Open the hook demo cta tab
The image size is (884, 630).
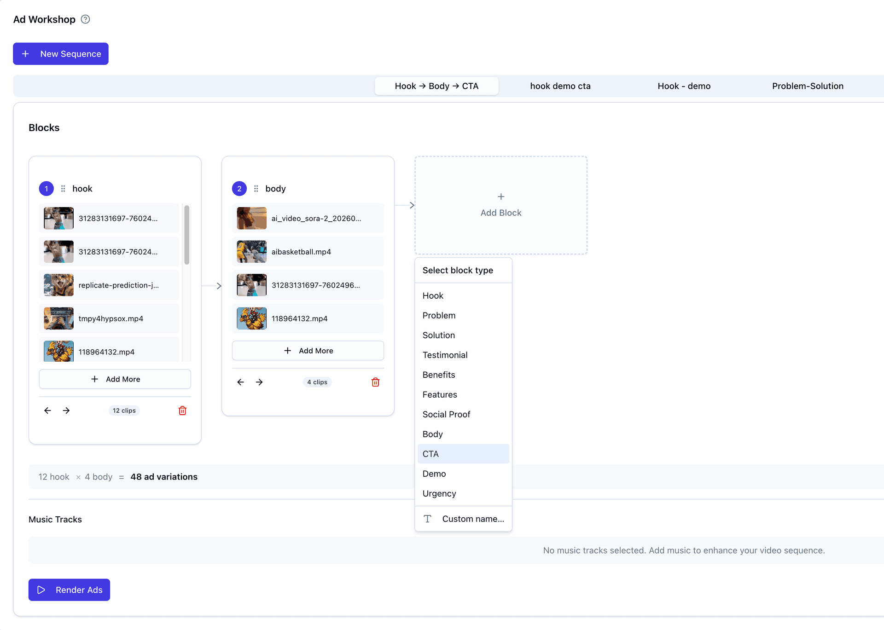pos(560,86)
